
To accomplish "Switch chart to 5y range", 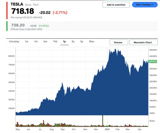I will (x=82, y=41).
